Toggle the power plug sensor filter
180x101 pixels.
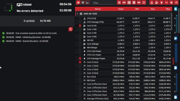tap(161, 3)
